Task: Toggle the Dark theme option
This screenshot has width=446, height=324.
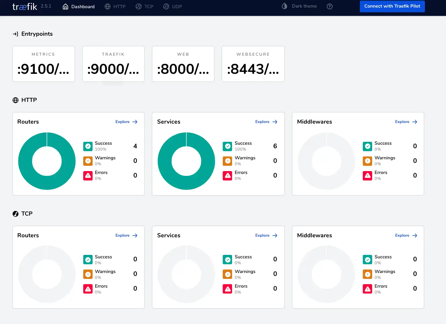Action: tap(299, 6)
